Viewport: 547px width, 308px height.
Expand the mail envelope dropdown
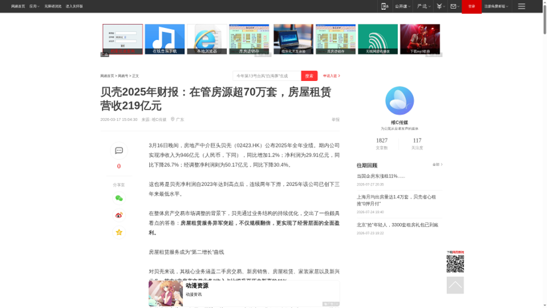455,6
